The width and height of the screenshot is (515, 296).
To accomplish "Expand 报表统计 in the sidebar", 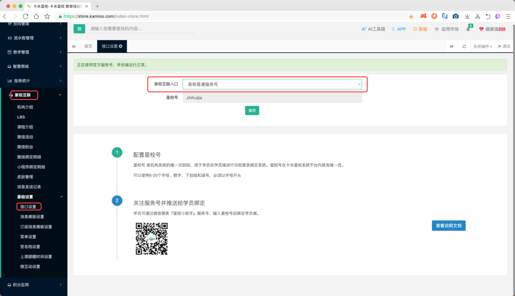I will click(34, 81).
